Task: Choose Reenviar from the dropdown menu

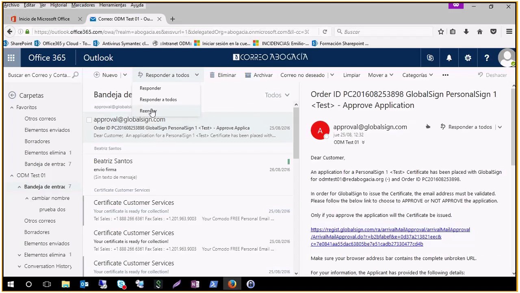Action: [148, 111]
